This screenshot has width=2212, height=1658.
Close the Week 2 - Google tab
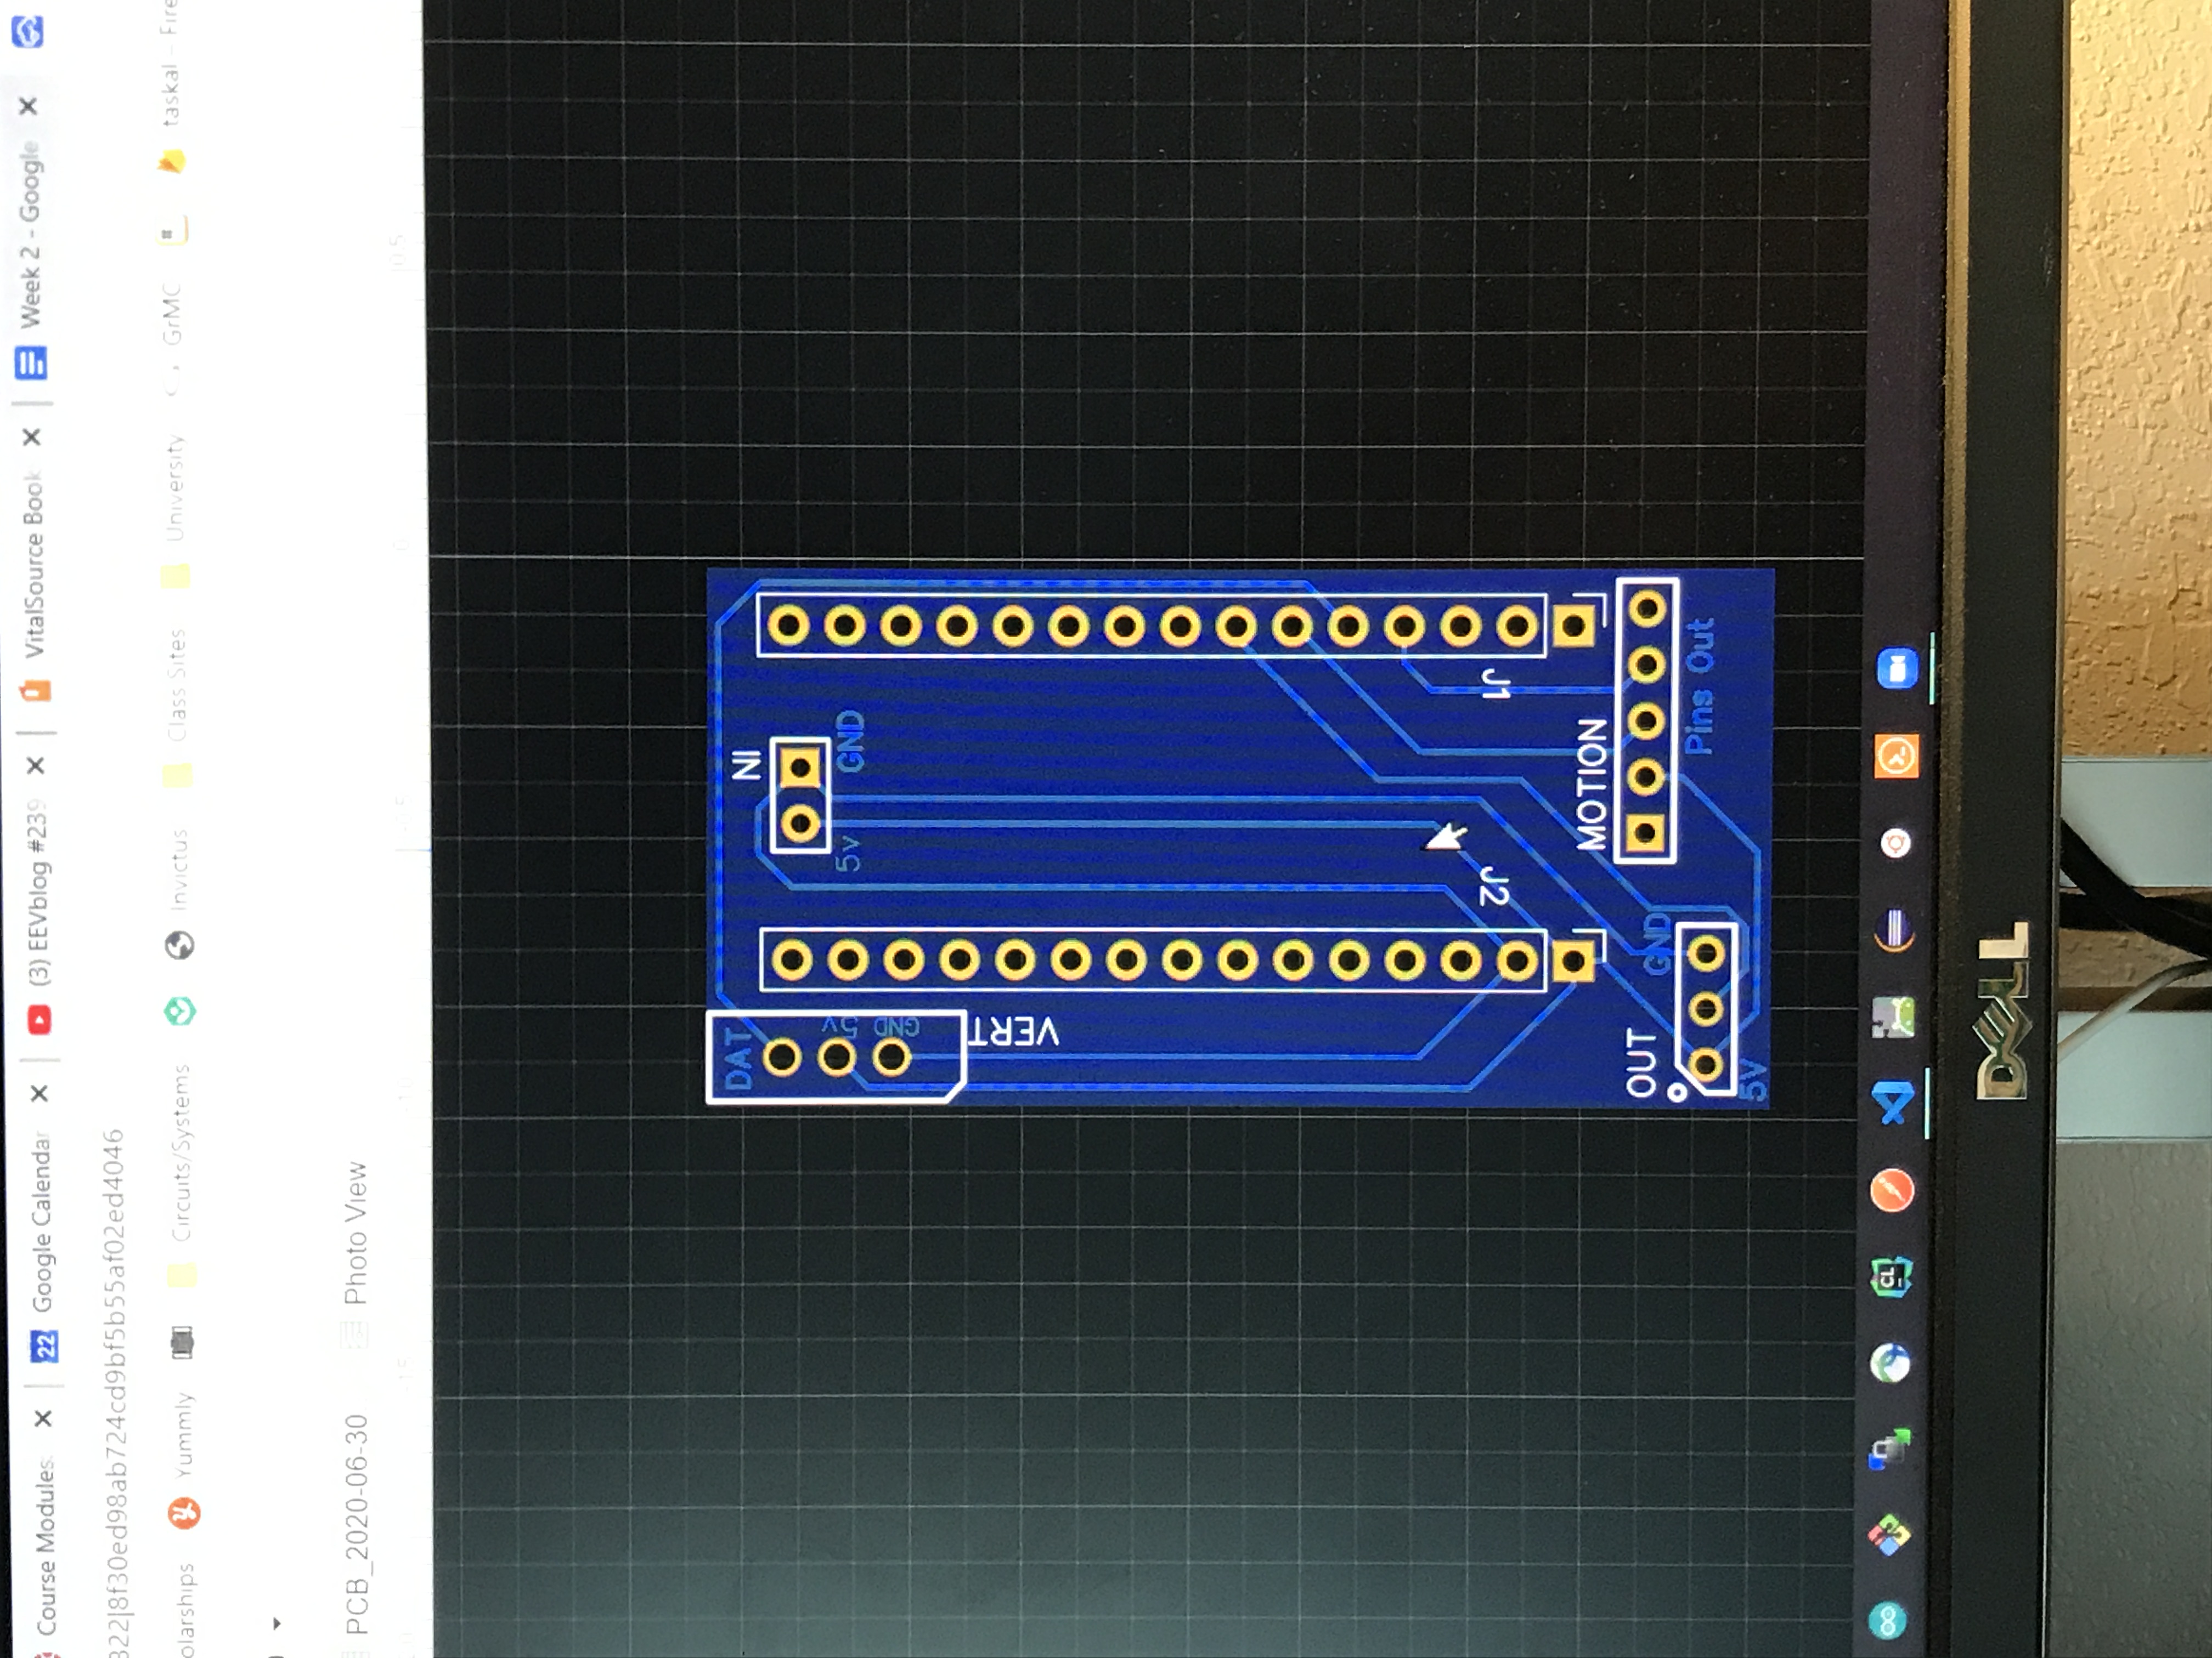[x=28, y=106]
